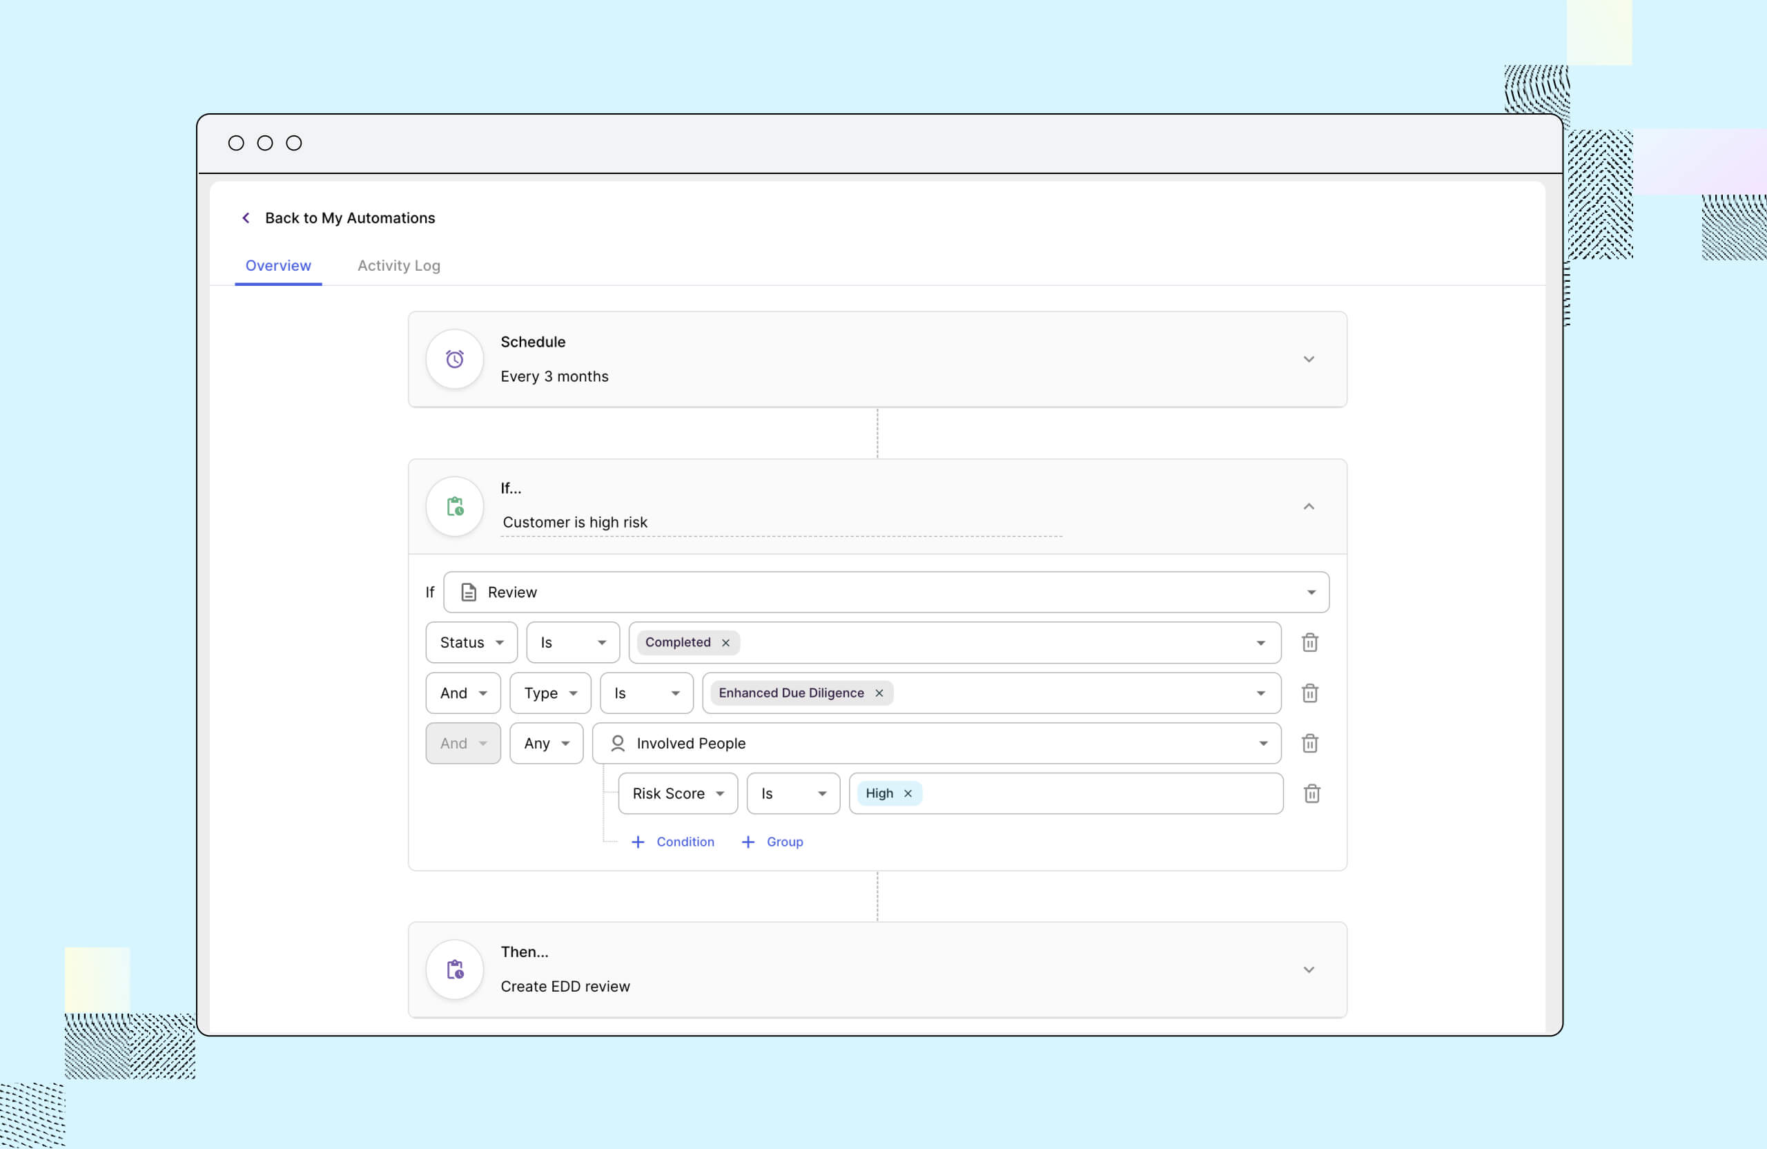Screen dimensions: 1767x1149
Task: Collapse the If condition section
Action: pos(1309,506)
